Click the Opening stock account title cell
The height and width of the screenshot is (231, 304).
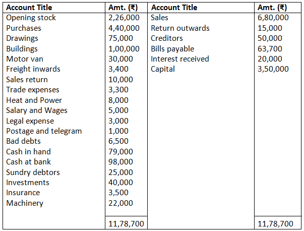31,18
